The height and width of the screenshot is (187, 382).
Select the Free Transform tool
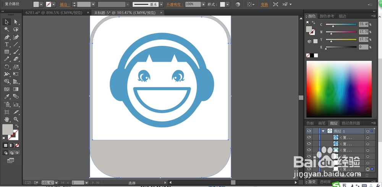(x=16, y=74)
